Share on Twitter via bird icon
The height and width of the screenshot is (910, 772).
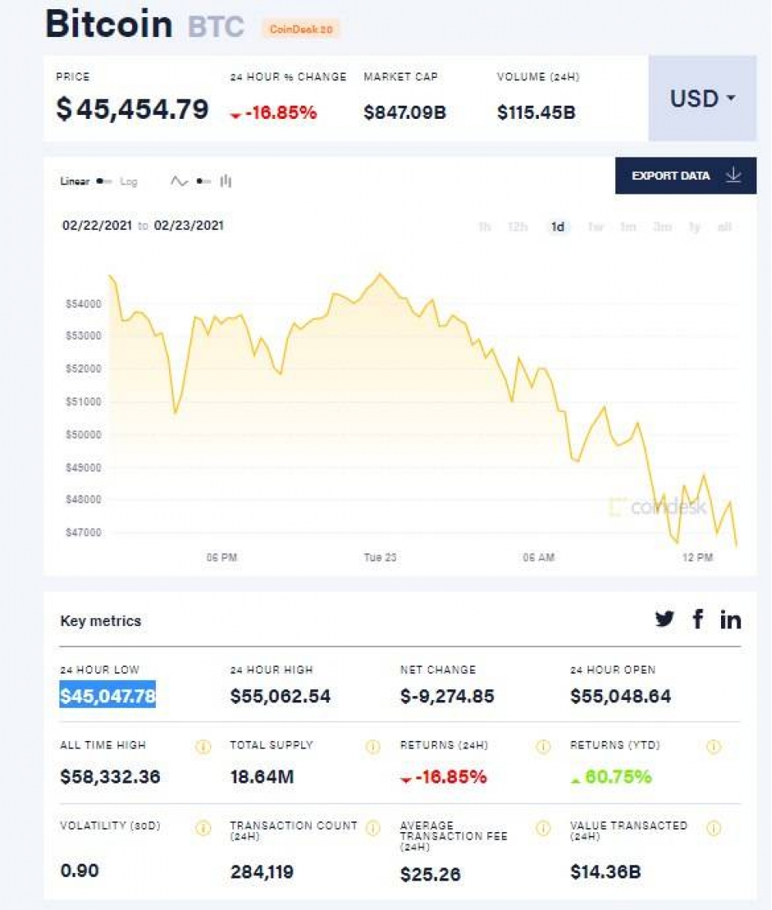click(665, 619)
